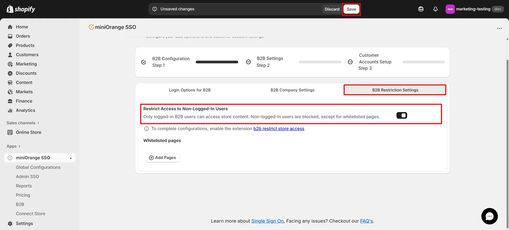
Task: Click Whitelisted pages heading
Action: [x=162, y=141]
